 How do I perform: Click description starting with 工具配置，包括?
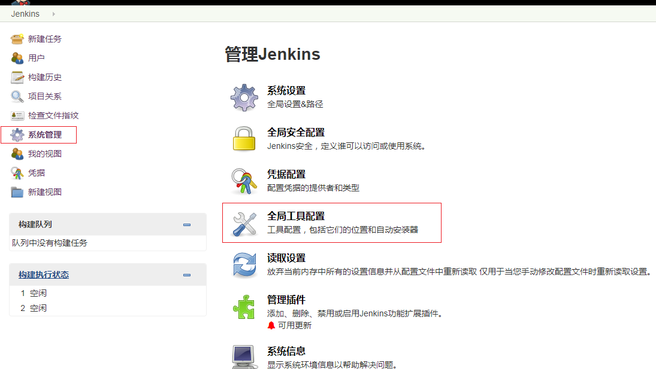[343, 230]
